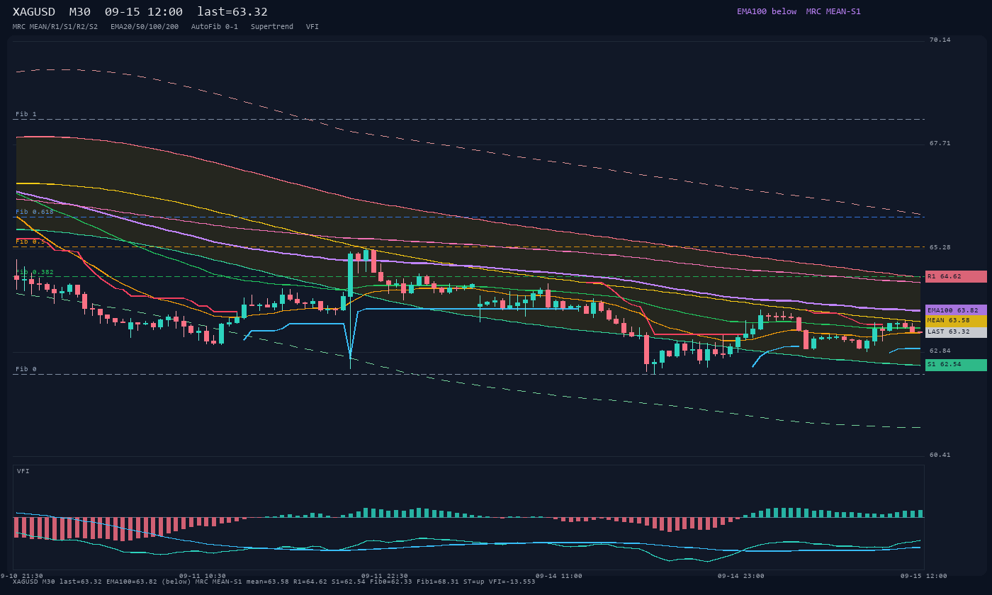Image resolution: width=992 pixels, height=595 pixels.
Task: Select the 'MRC MEAN/R1/S1/R2/S2' indicator label
Action: pos(55,27)
